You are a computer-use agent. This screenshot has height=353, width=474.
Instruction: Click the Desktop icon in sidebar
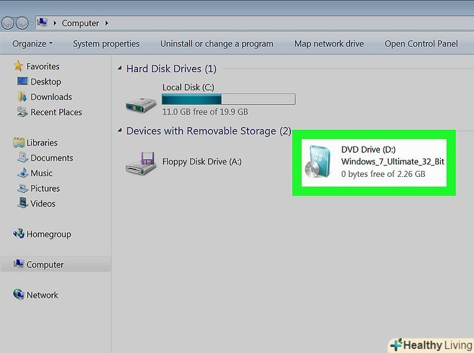22,81
